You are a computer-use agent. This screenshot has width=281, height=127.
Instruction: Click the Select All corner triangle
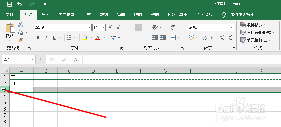[6, 70]
